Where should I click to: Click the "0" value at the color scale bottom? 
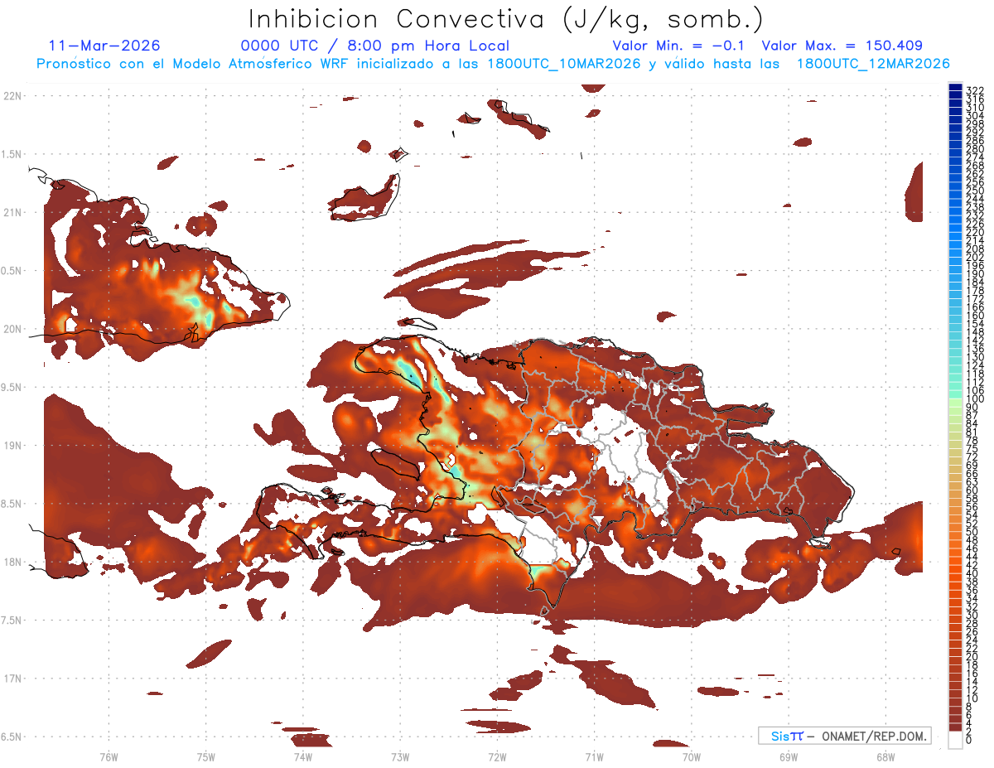[x=969, y=740]
